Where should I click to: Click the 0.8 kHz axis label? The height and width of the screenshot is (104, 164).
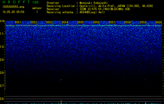coord(2,73)
